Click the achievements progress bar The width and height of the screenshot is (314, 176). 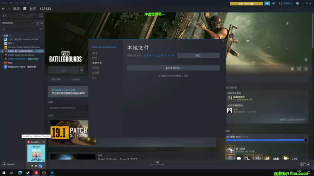(267, 140)
